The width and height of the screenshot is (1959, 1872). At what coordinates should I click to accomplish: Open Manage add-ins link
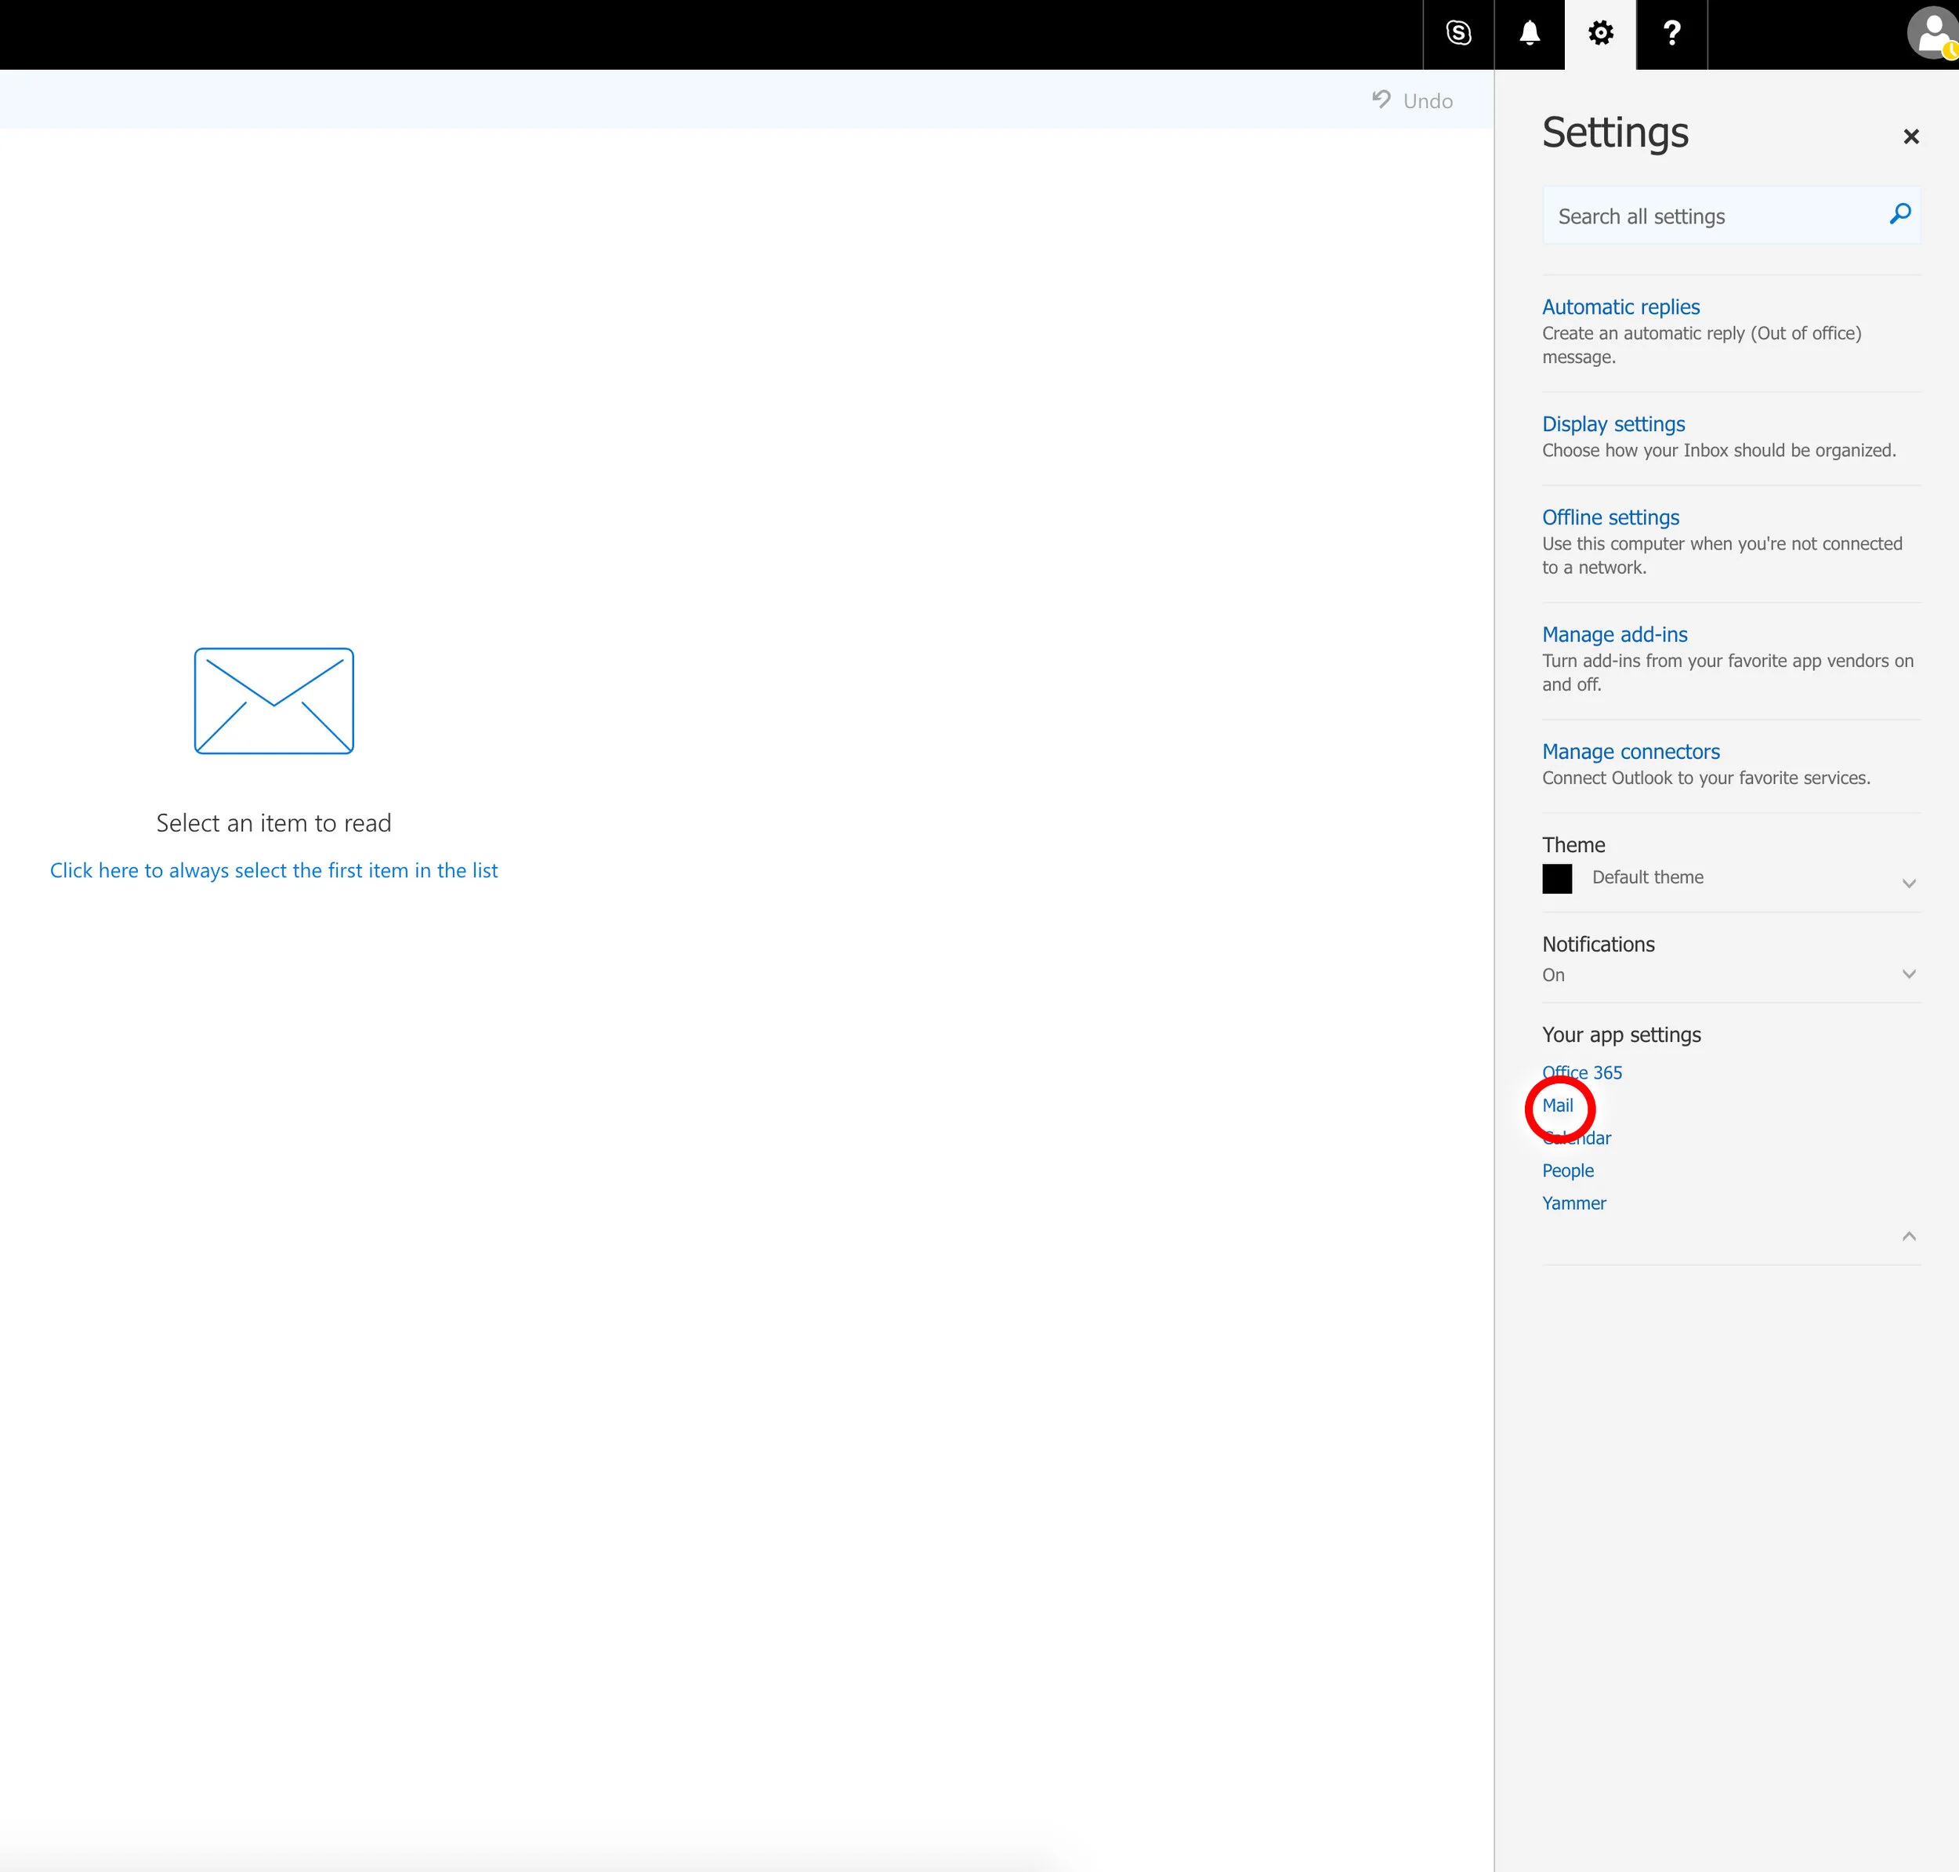[x=1614, y=635]
